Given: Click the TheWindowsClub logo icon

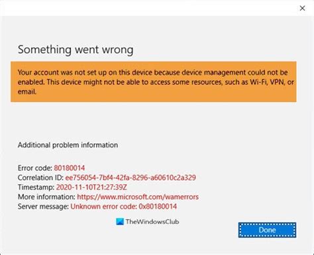Looking at the screenshot, I should [x=120, y=222].
